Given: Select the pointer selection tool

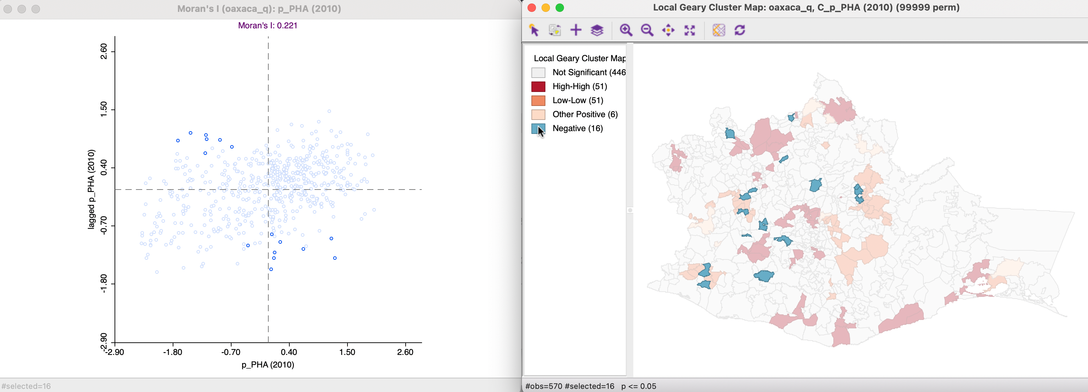Looking at the screenshot, I should click(x=534, y=30).
